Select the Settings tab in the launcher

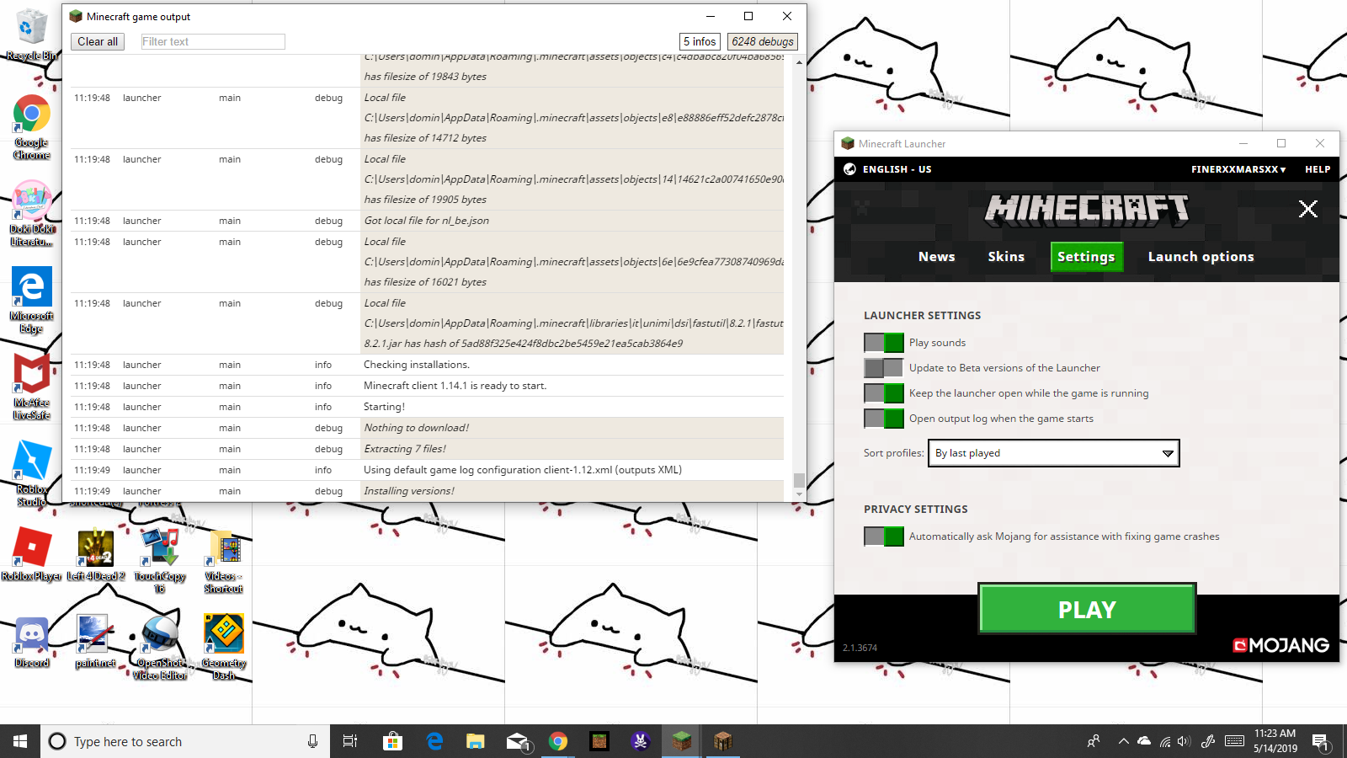1086,257
